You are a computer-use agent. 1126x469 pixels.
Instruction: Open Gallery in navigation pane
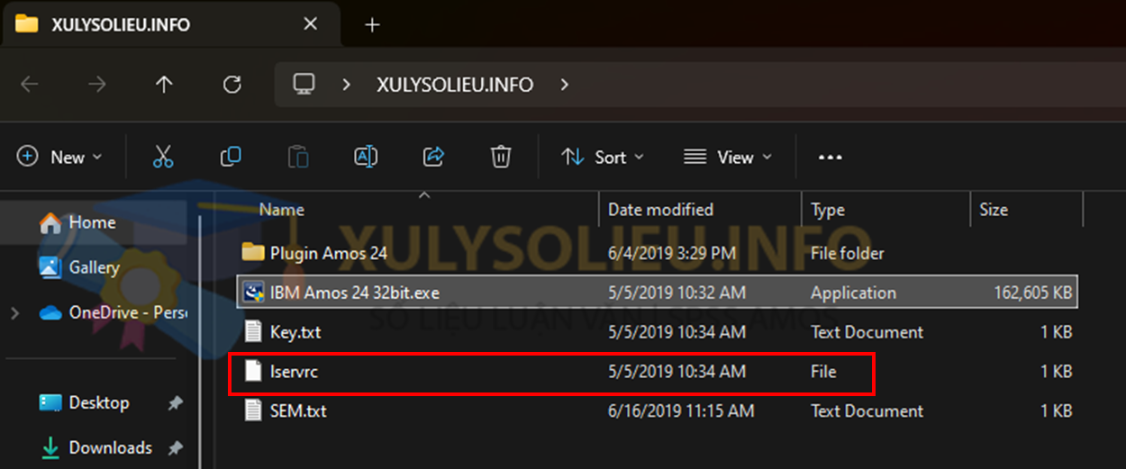pyautogui.click(x=80, y=267)
